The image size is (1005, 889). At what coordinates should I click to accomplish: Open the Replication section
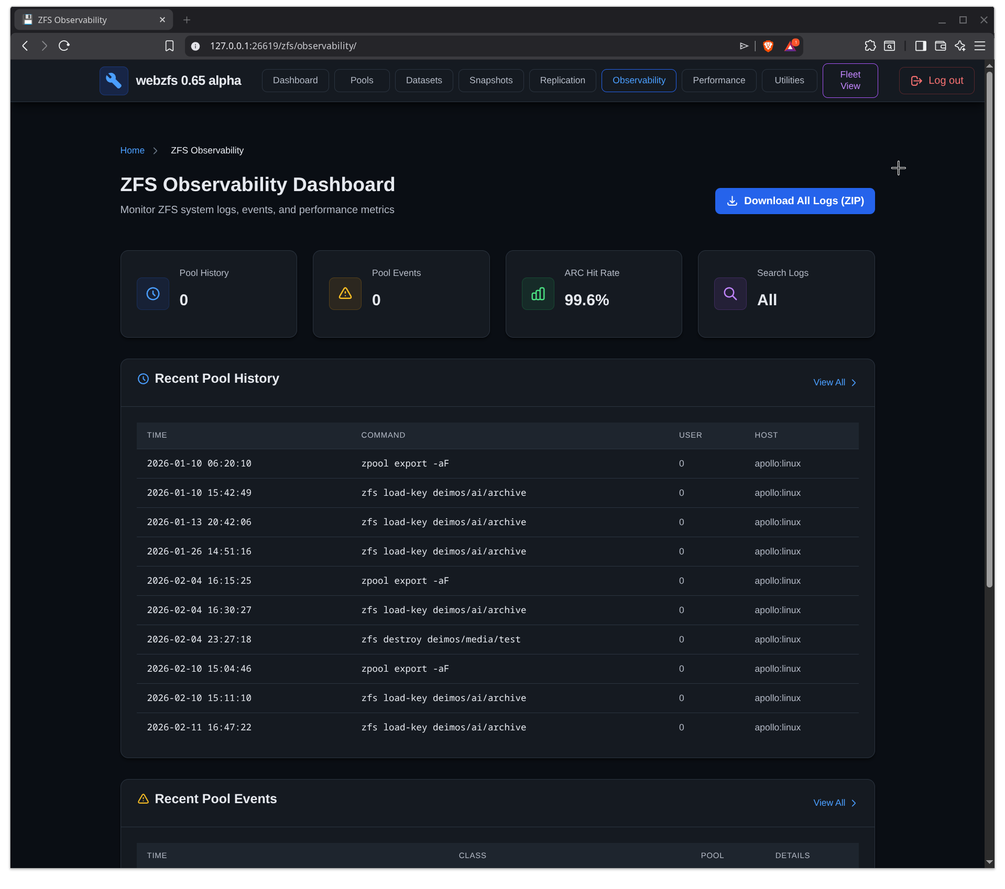pos(562,80)
